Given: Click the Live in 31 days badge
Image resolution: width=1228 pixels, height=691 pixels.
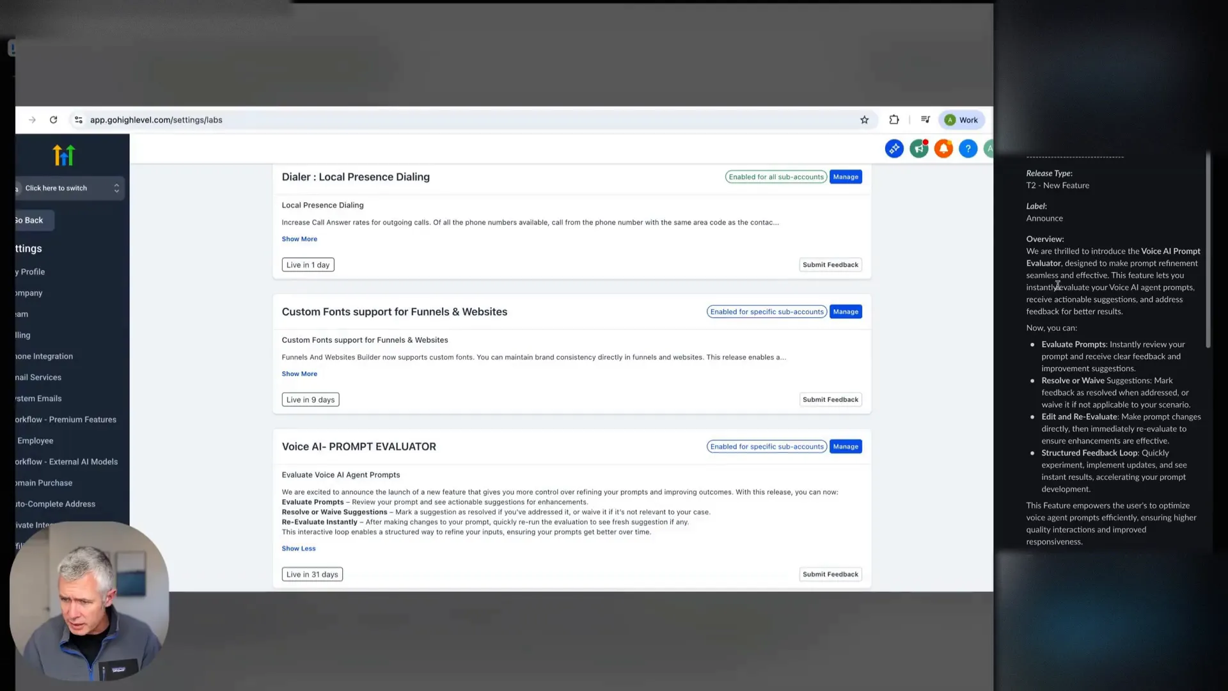Looking at the screenshot, I should (312, 575).
